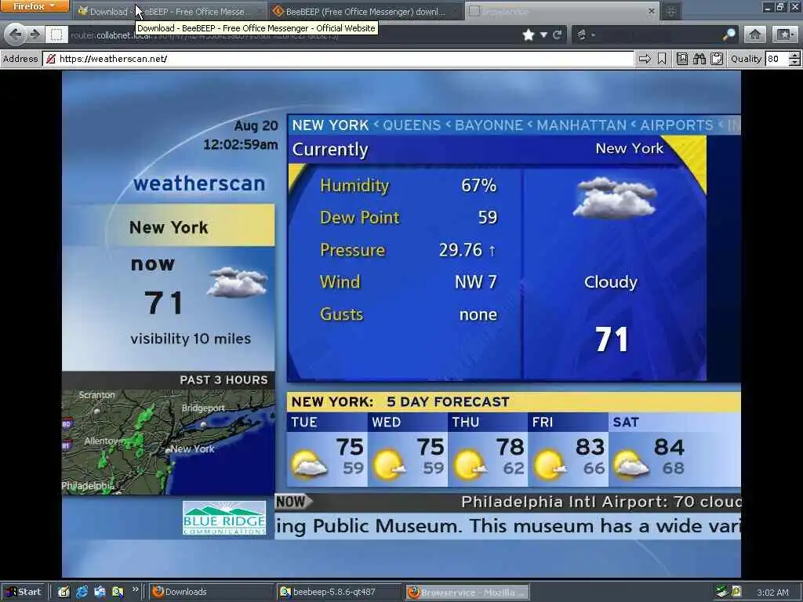
Task: Click the Quality value field
Action: click(x=777, y=59)
